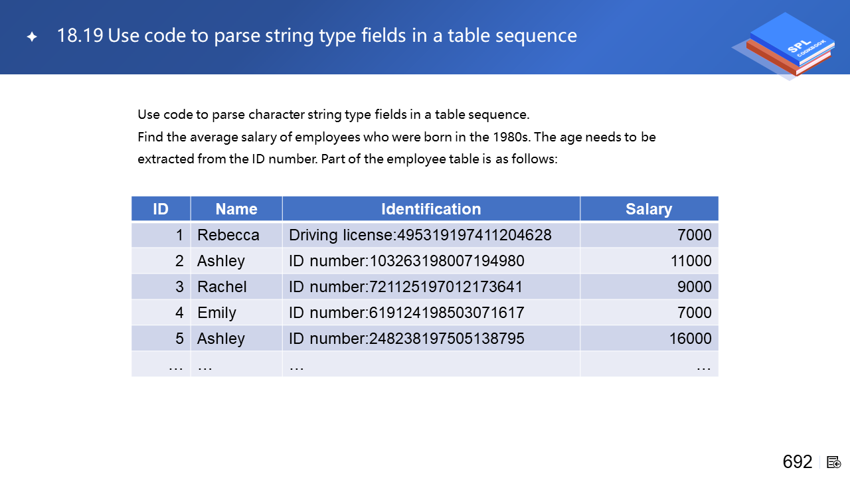The image size is (850, 478).
Task: Click the ID cell with value 3
Action: (179, 287)
